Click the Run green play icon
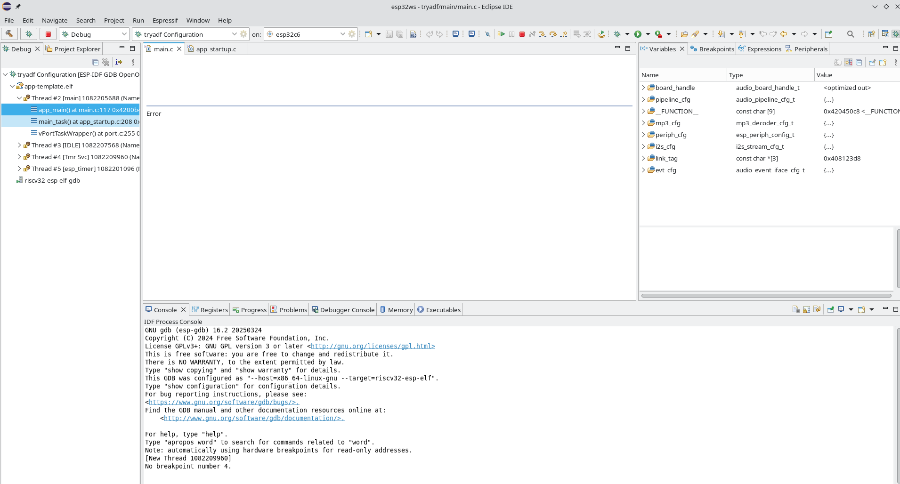Viewport: 900px width, 484px height. pos(638,34)
